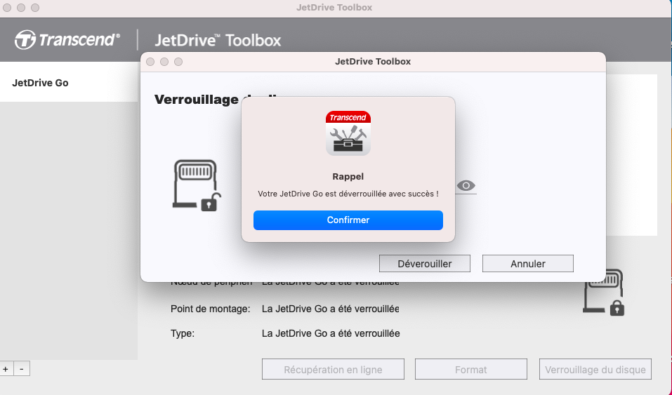Click the Annuler button
The height and width of the screenshot is (395, 672).
tap(528, 264)
